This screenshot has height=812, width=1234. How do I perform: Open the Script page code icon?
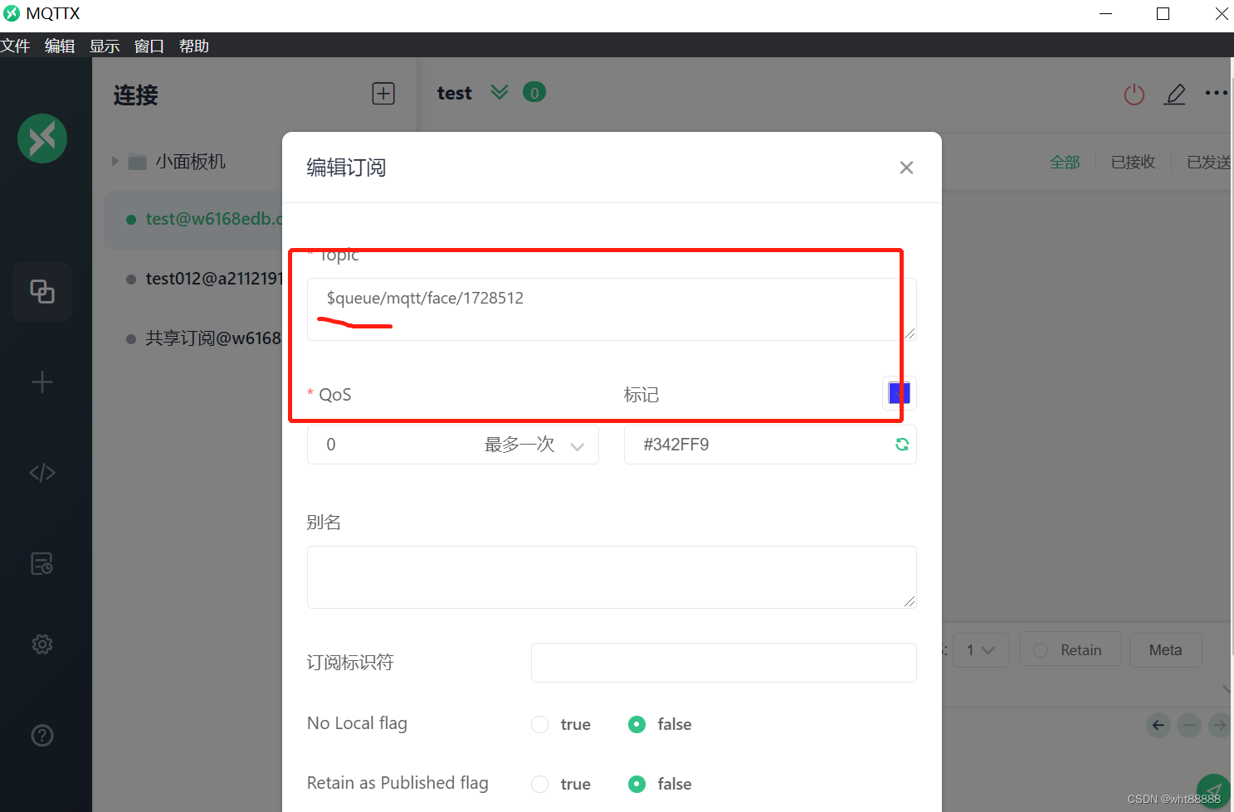coord(42,473)
